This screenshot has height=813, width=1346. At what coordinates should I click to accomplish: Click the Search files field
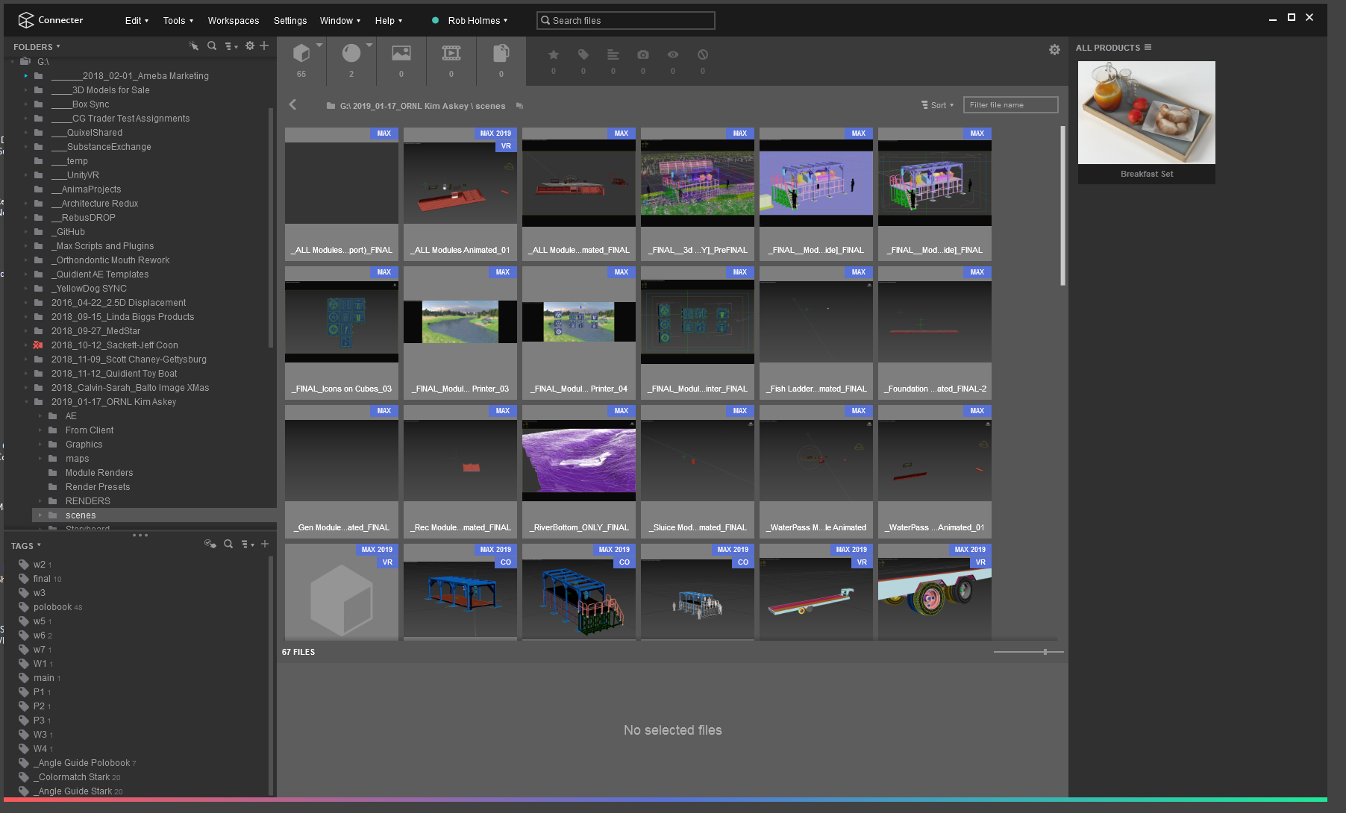click(625, 21)
